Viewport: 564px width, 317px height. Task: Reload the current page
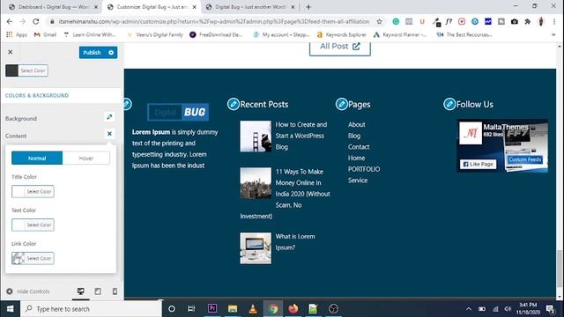[x=35, y=21]
